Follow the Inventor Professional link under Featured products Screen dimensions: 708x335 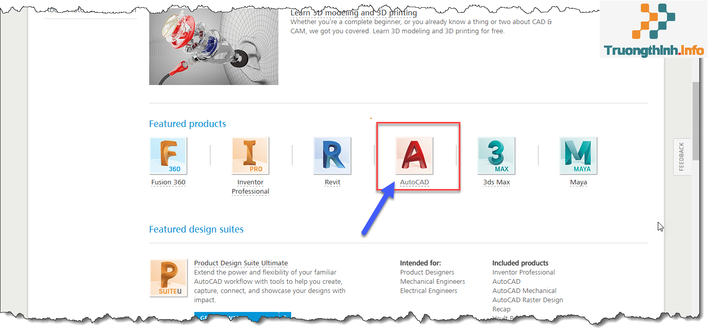(250, 187)
